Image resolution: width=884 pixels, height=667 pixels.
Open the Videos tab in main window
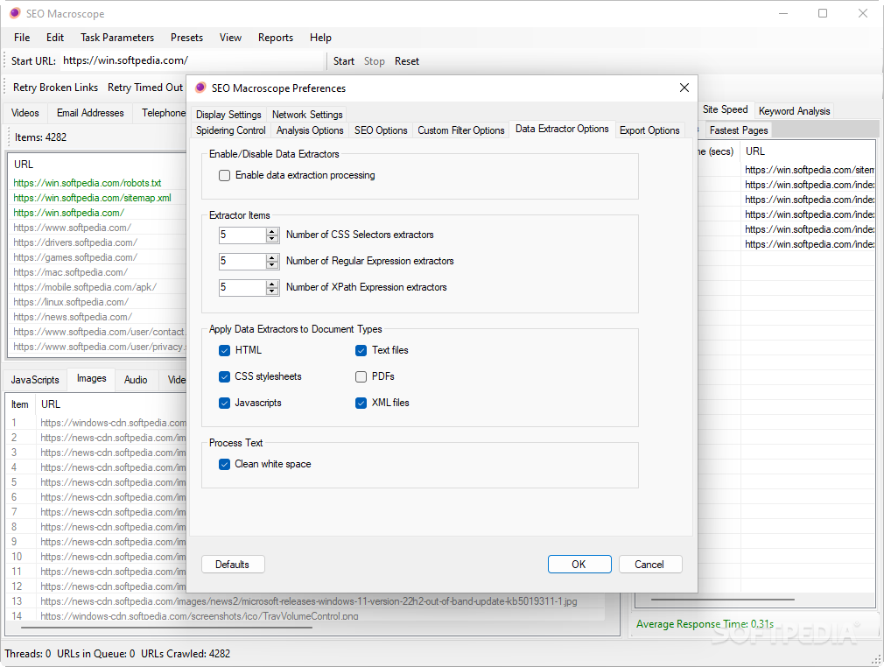25,113
